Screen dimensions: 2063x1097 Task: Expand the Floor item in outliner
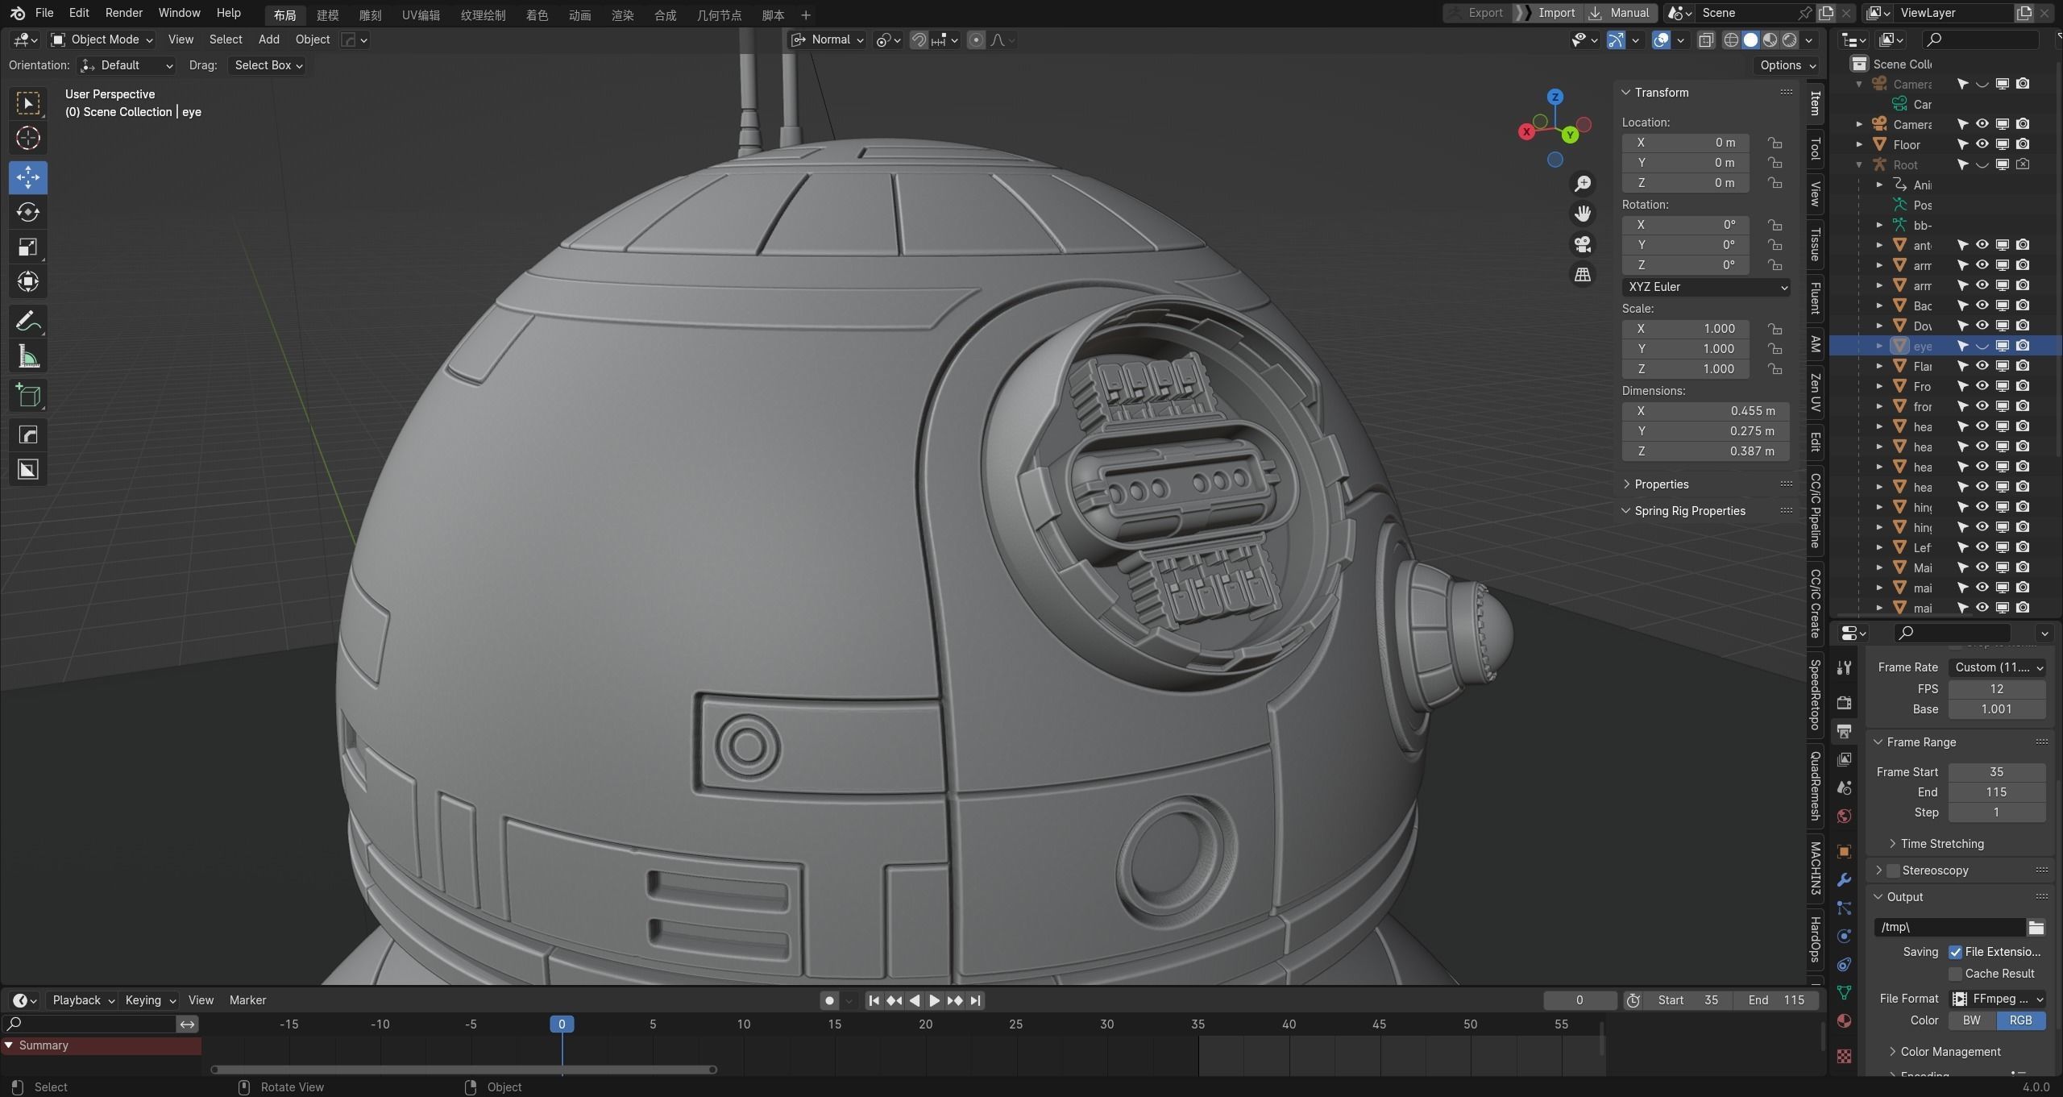click(x=1859, y=144)
